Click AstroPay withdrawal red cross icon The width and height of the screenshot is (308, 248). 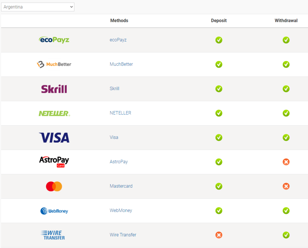pos(286,162)
